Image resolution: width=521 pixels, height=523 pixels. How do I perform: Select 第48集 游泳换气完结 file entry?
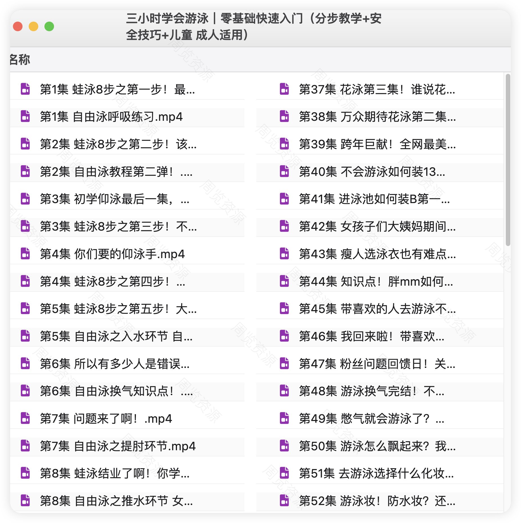point(371,391)
